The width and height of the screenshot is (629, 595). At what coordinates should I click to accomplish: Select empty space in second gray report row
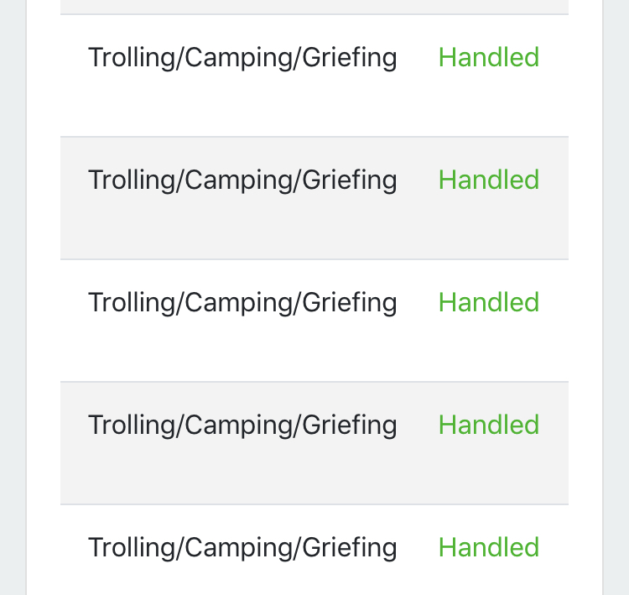314,227
